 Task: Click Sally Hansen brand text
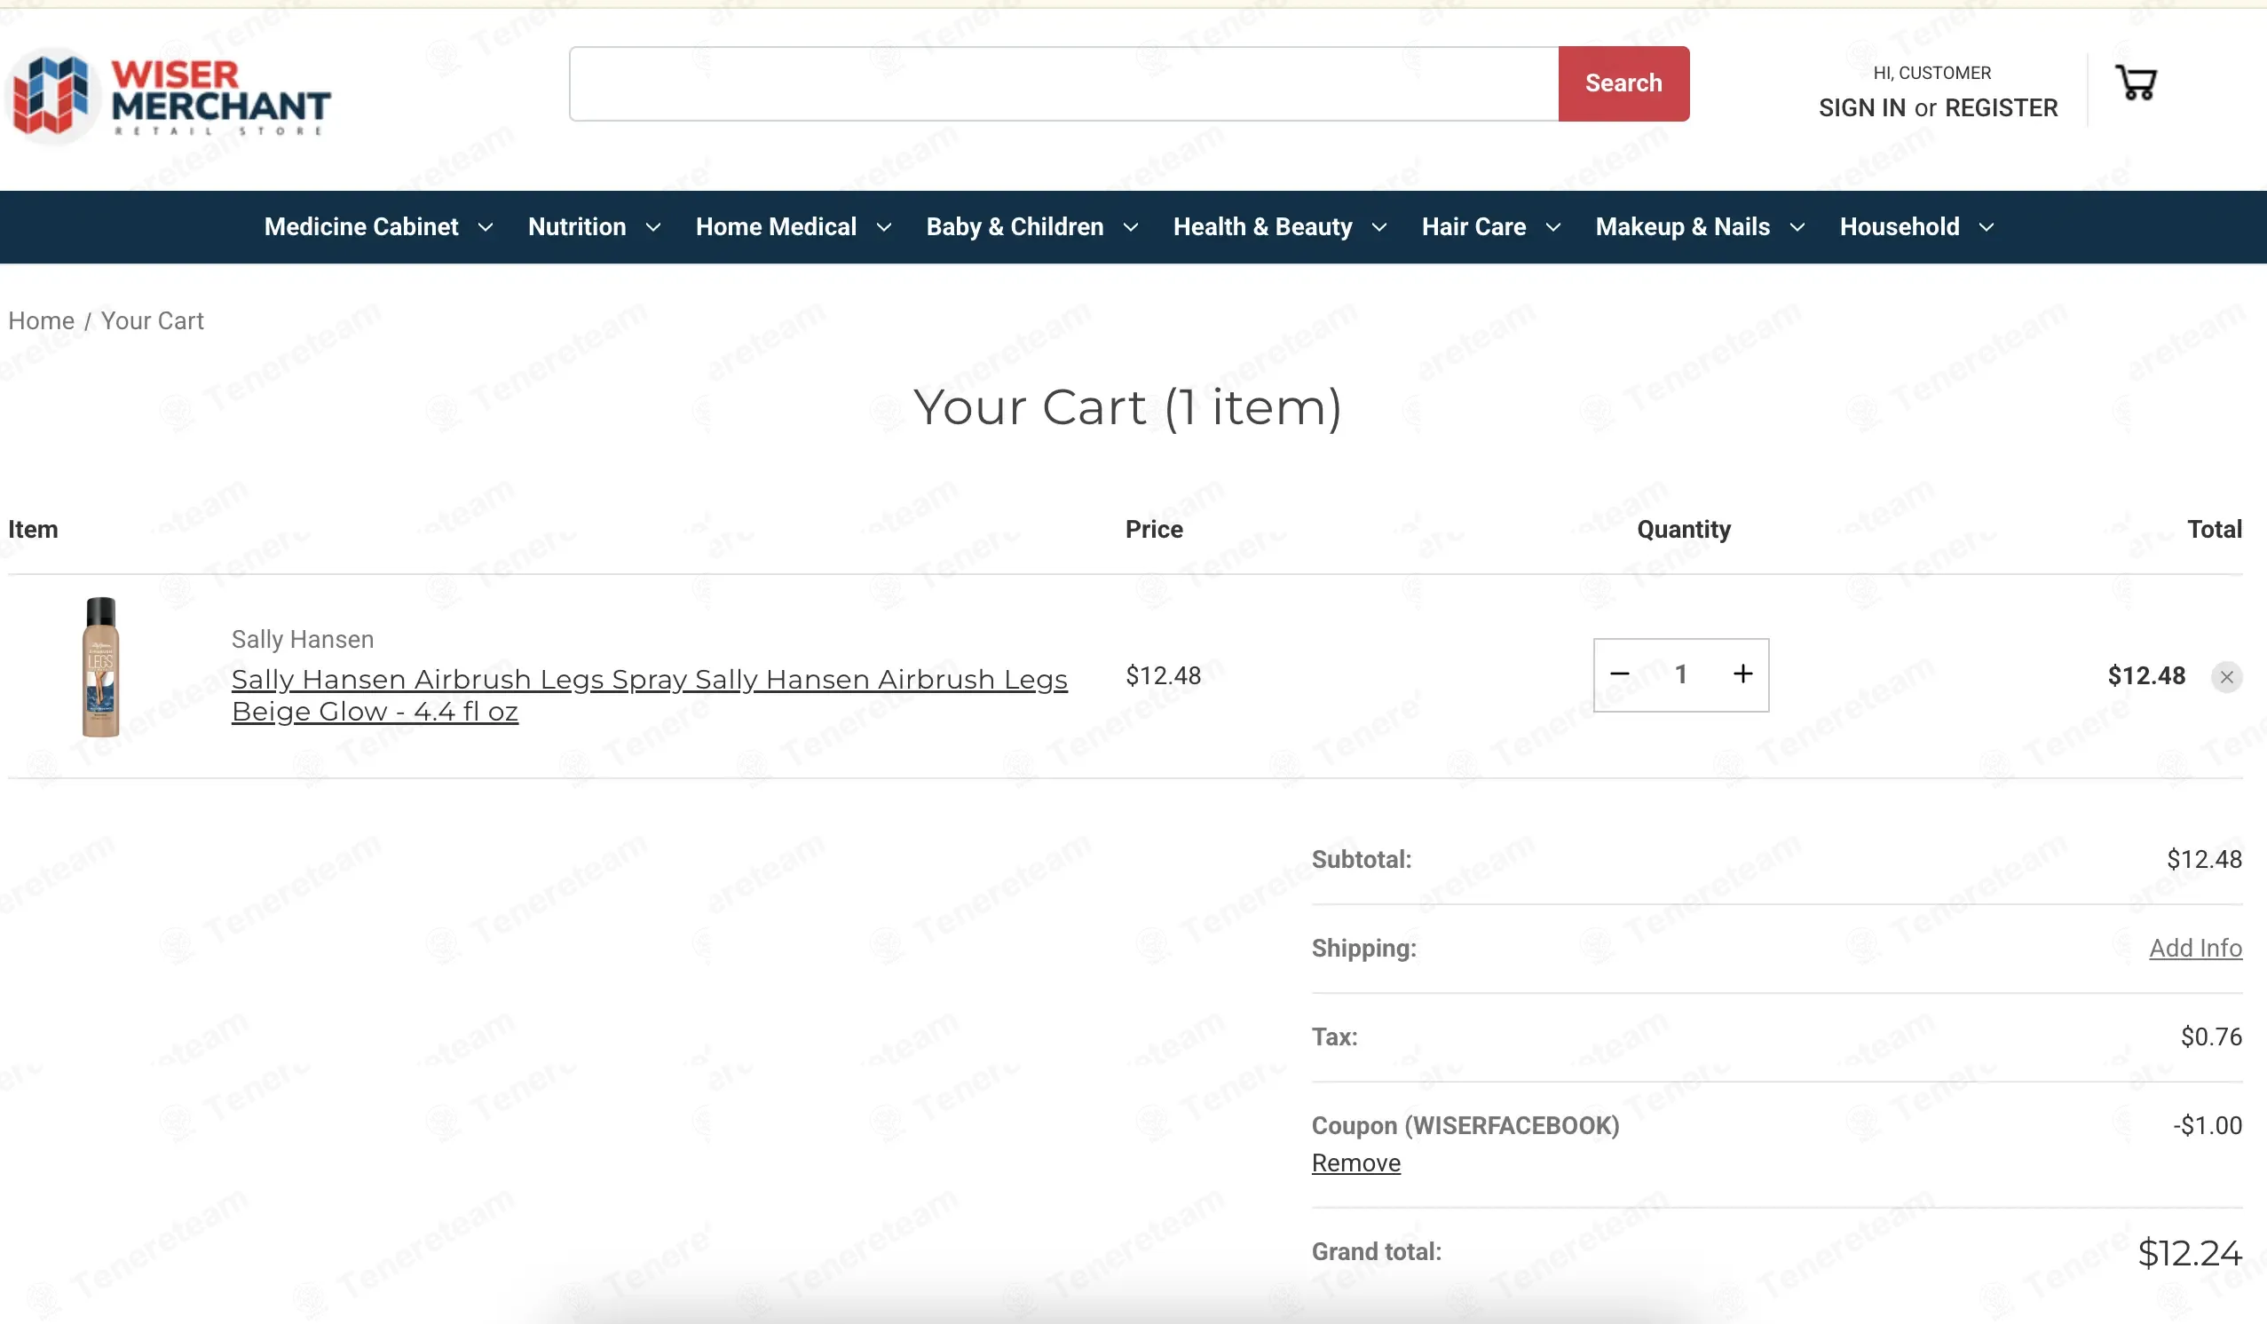click(303, 640)
